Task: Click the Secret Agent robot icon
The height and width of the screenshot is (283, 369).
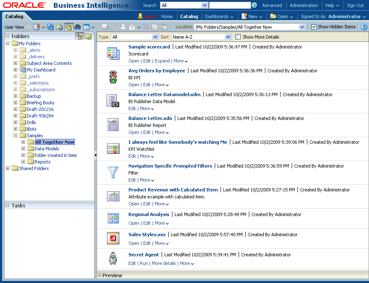Action: pos(113,258)
